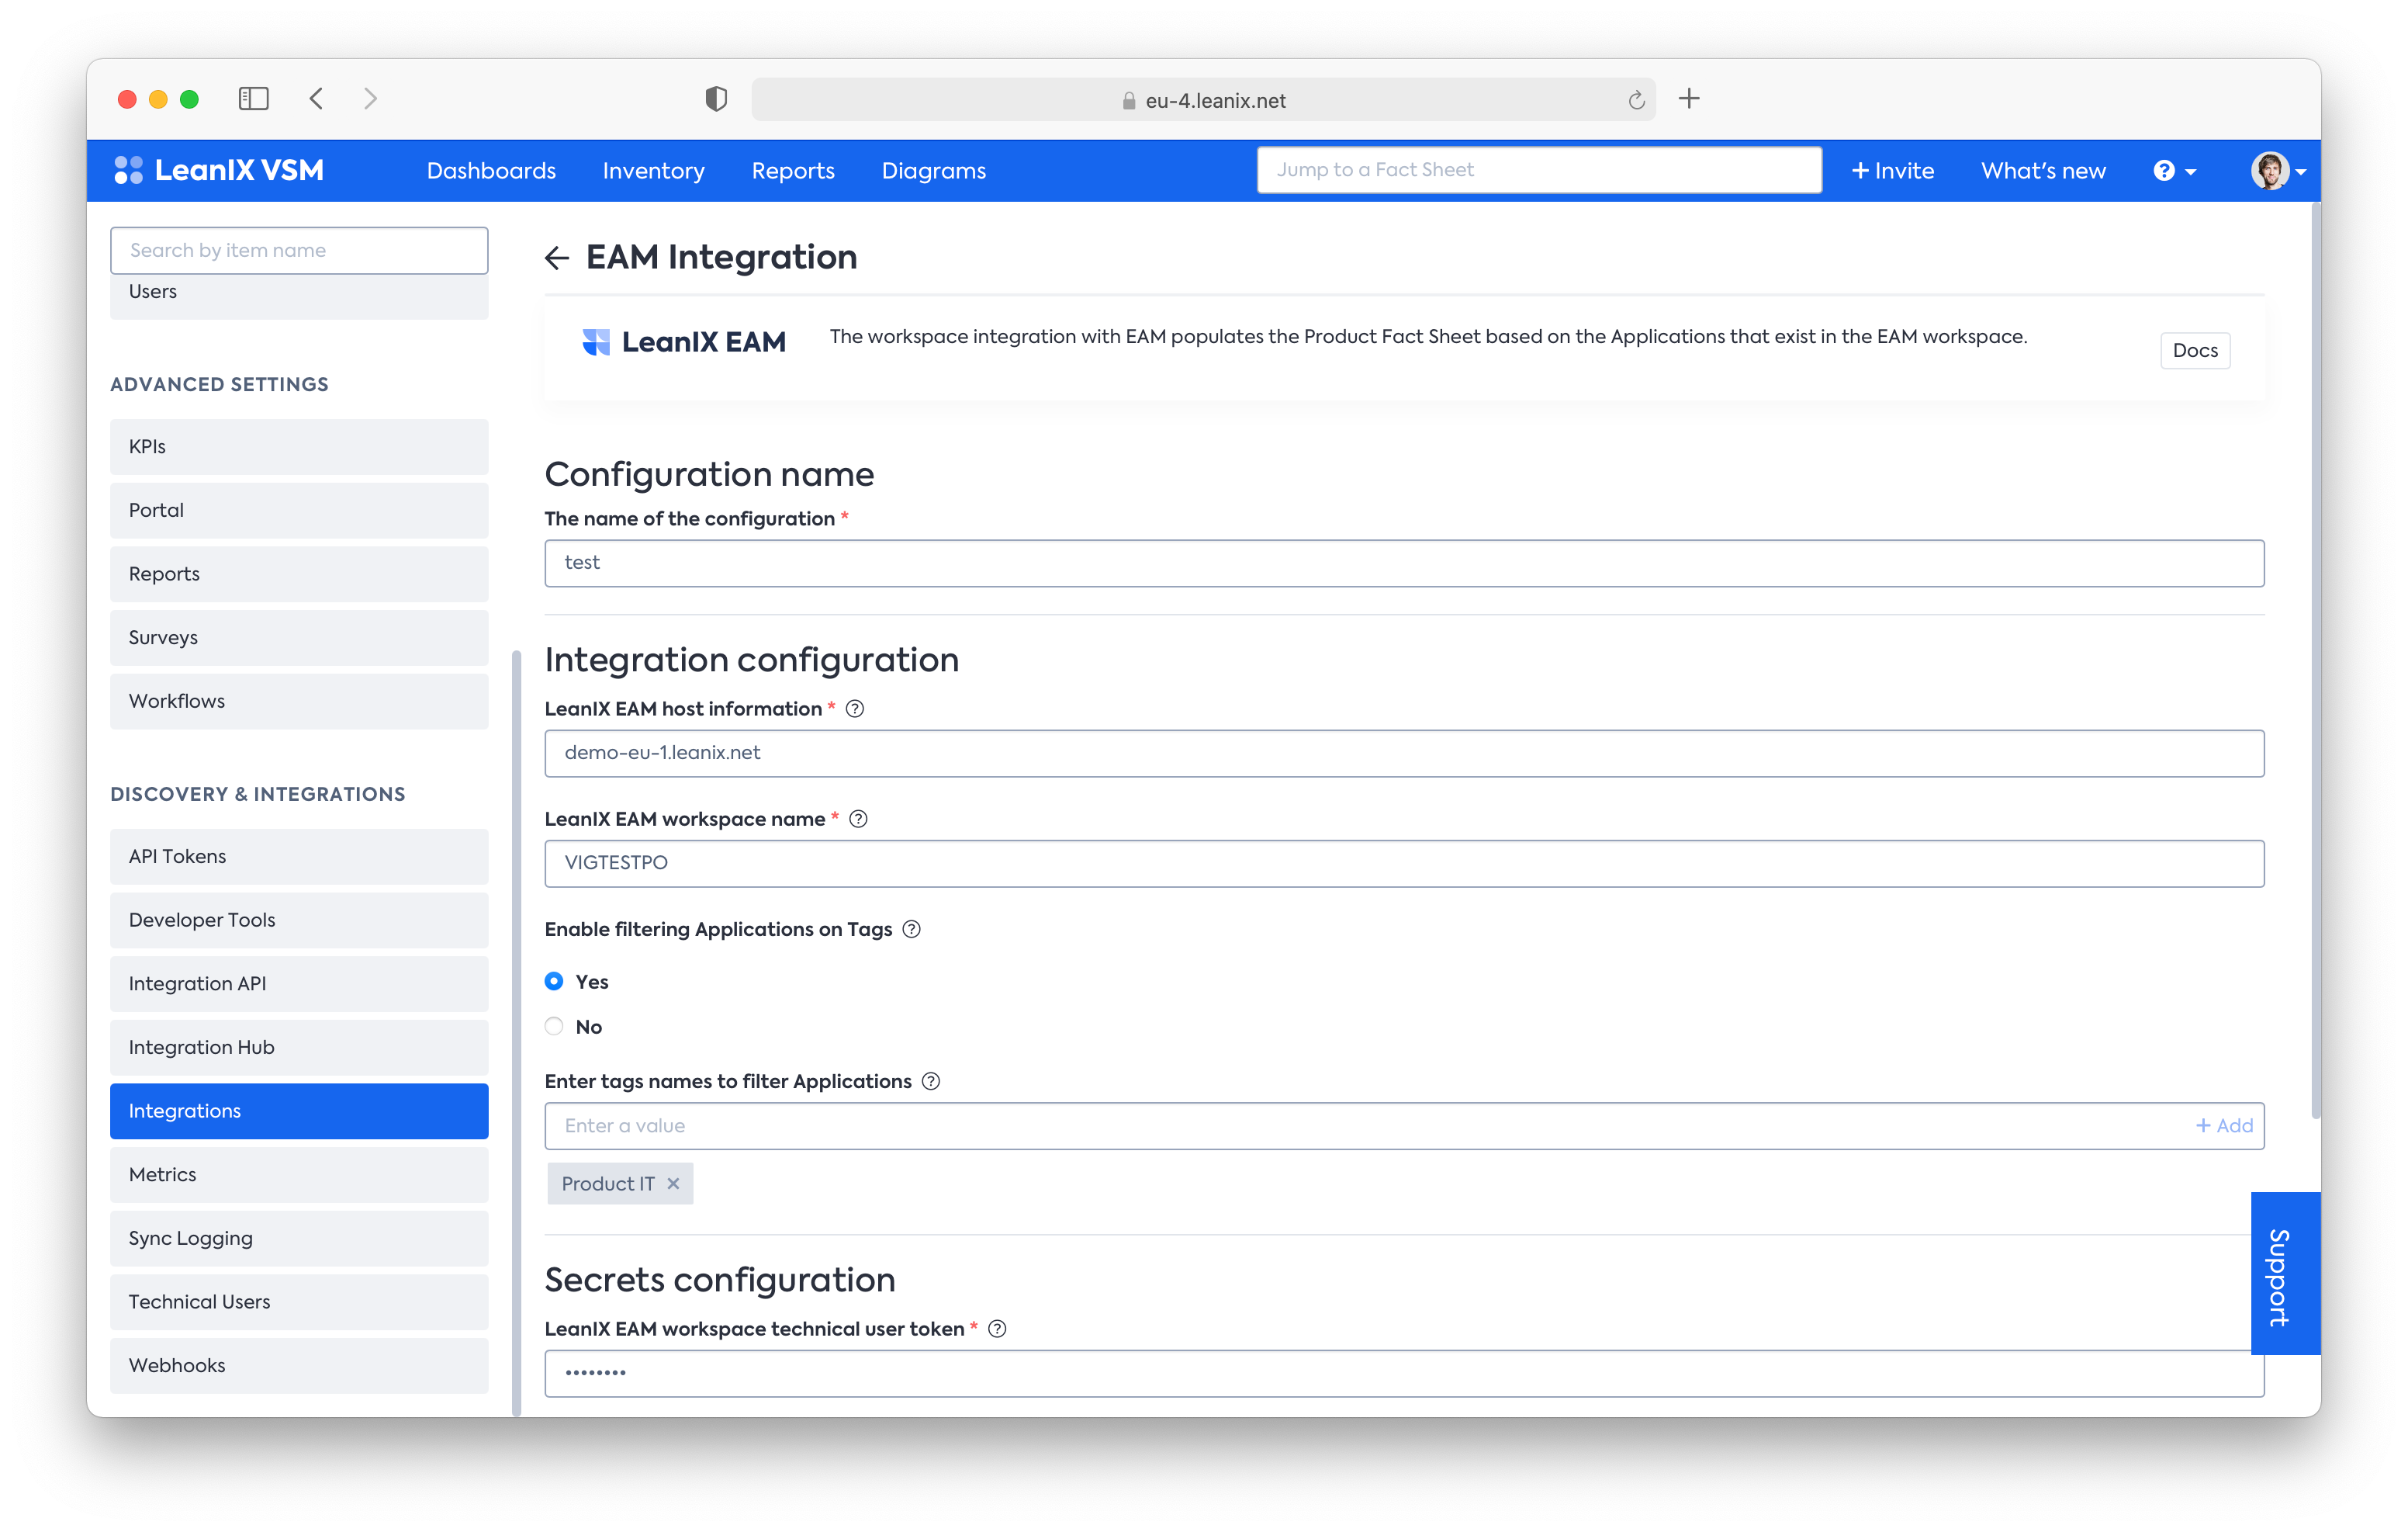Click the EAM workspace name field

point(1404,864)
